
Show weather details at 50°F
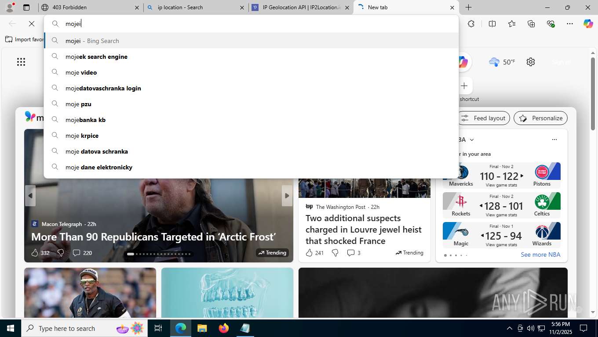[x=502, y=62]
